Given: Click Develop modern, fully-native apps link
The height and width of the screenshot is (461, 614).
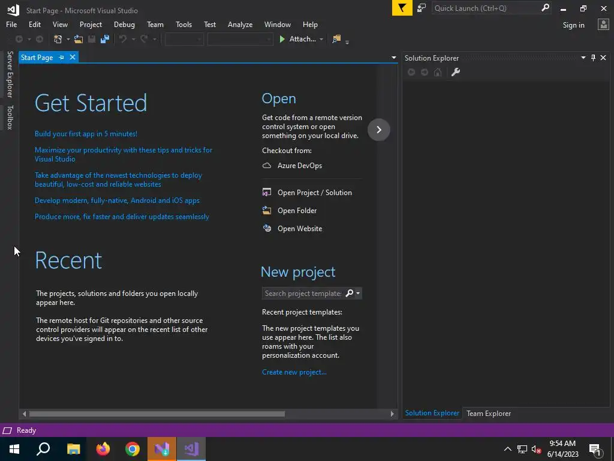Looking at the screenshot, I should pos(117,200).
